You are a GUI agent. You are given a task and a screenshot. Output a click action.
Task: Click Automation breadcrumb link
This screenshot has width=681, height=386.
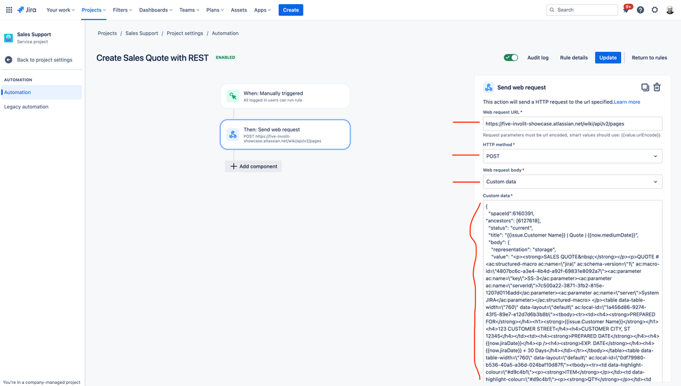(x=225, y=33)
